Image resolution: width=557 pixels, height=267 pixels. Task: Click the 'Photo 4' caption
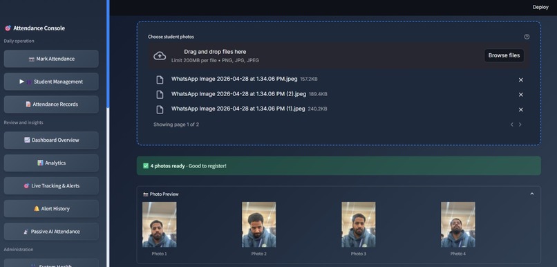pos(458,254)
